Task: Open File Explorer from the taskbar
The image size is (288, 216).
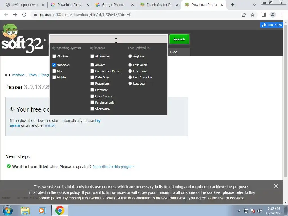Action: point(25,210)
